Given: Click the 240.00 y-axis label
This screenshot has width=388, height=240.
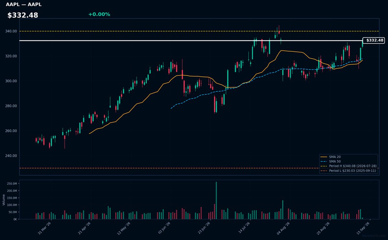Looking at the screenshot, I should click(x=11, y=156).
